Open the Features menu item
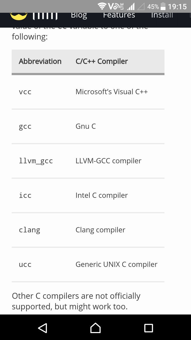 click(119, 15)
